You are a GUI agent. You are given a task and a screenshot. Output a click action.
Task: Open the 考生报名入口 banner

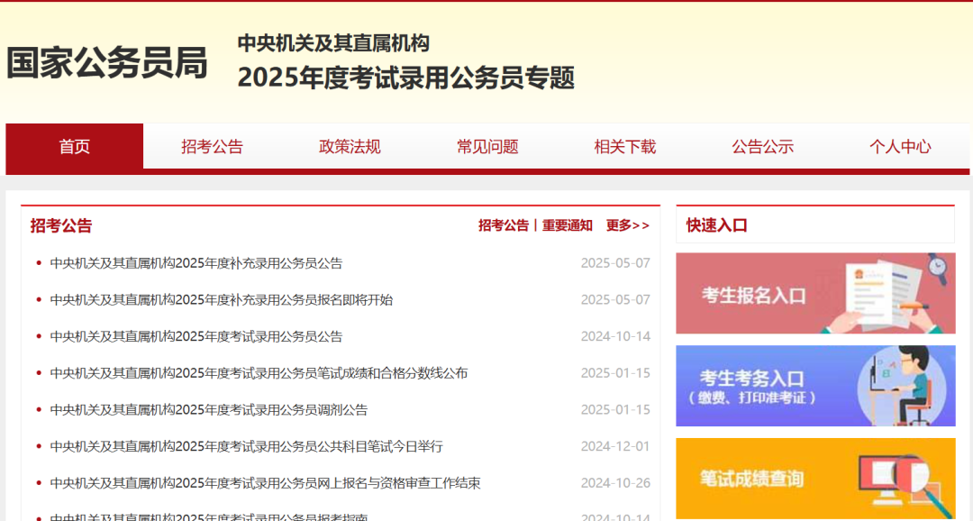click(814, 294)
